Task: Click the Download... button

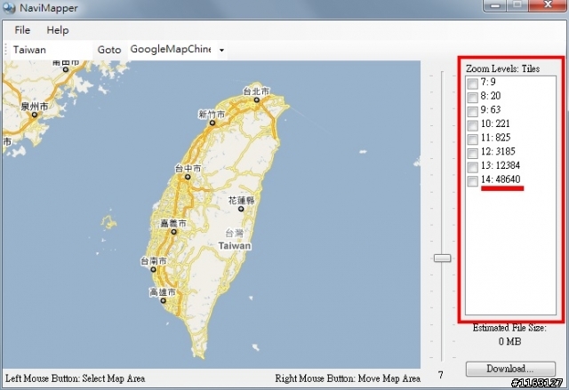Action: (510, 369)
